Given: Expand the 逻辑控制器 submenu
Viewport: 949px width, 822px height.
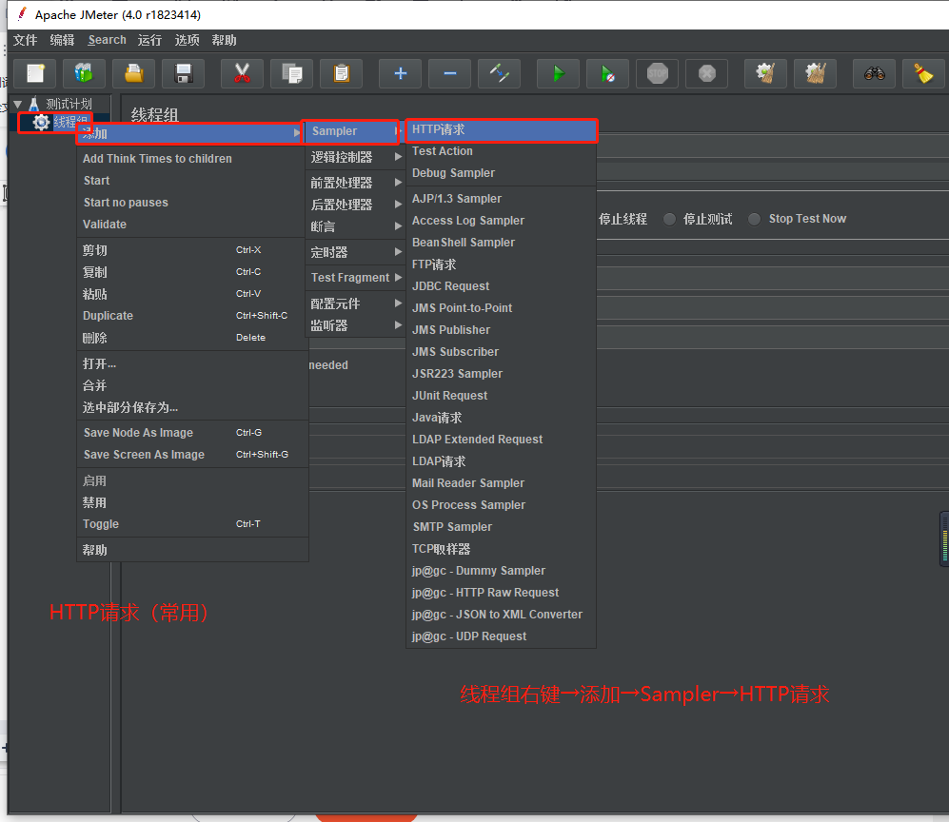Looking at the screenshot, I should coord(356,157).
